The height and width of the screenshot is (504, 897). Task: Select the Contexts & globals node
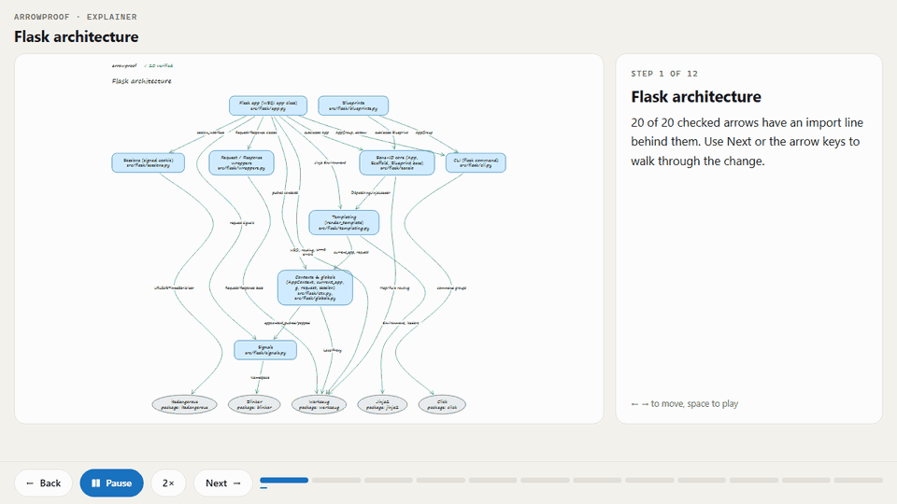[x=315, y=287]
